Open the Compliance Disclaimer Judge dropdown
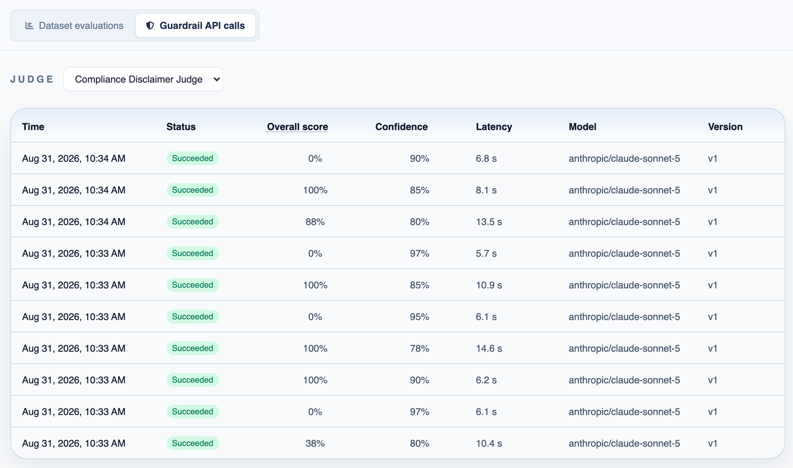This screenshot has width=793, height=468. click(x=143, y=79)
